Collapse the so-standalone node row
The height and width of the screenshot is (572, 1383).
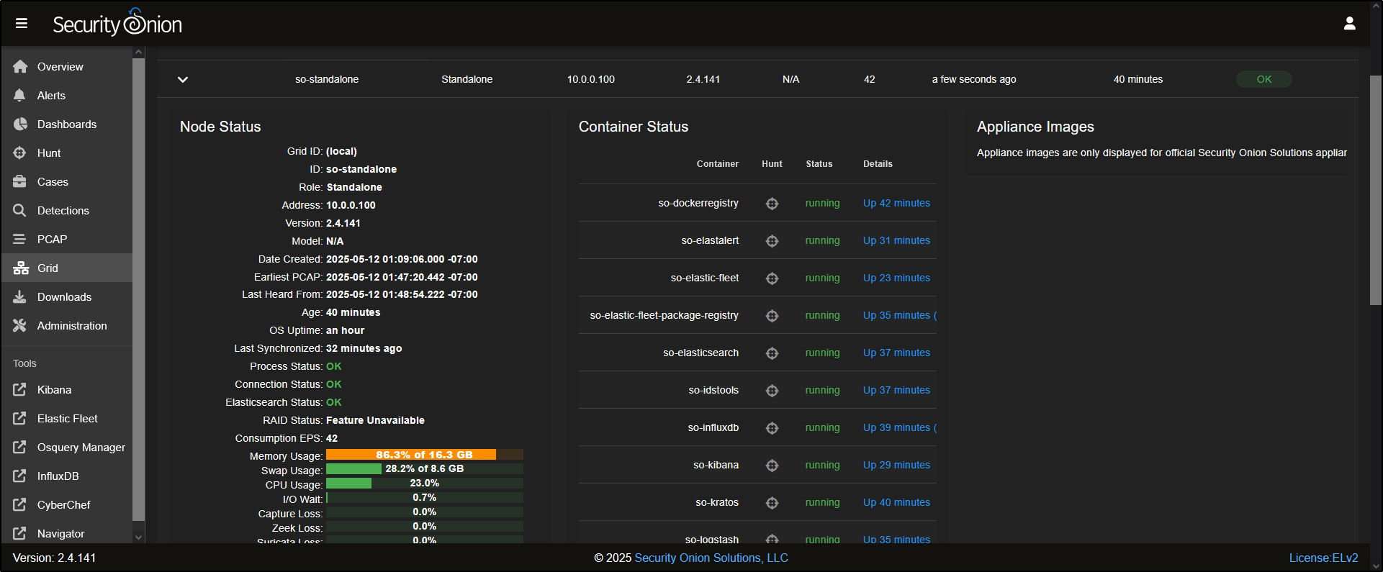click(x=183, y=80)
